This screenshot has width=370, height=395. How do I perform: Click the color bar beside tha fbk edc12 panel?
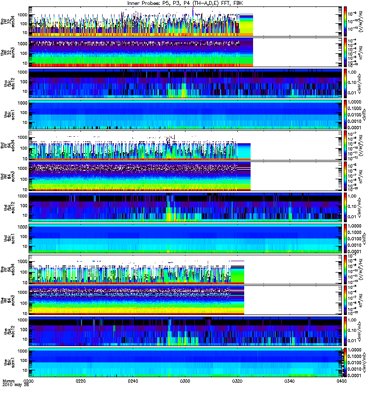[x=345, y=83]
